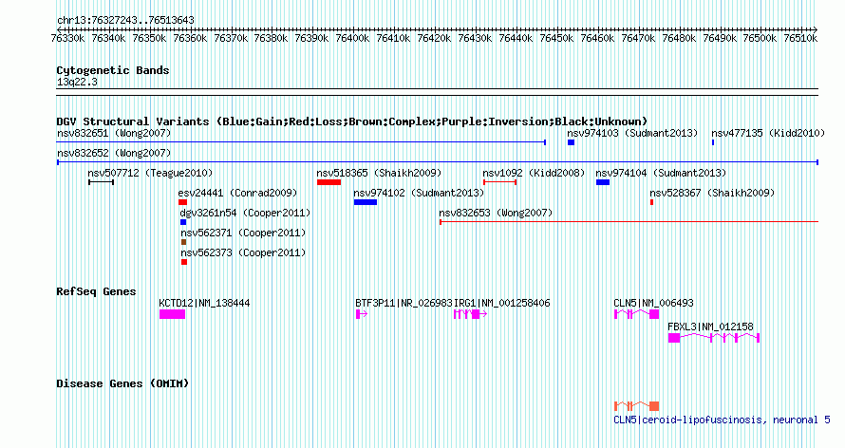Click the IRG1 gene exon structure
The image size is (845, 448).
(x=471, y=314)
